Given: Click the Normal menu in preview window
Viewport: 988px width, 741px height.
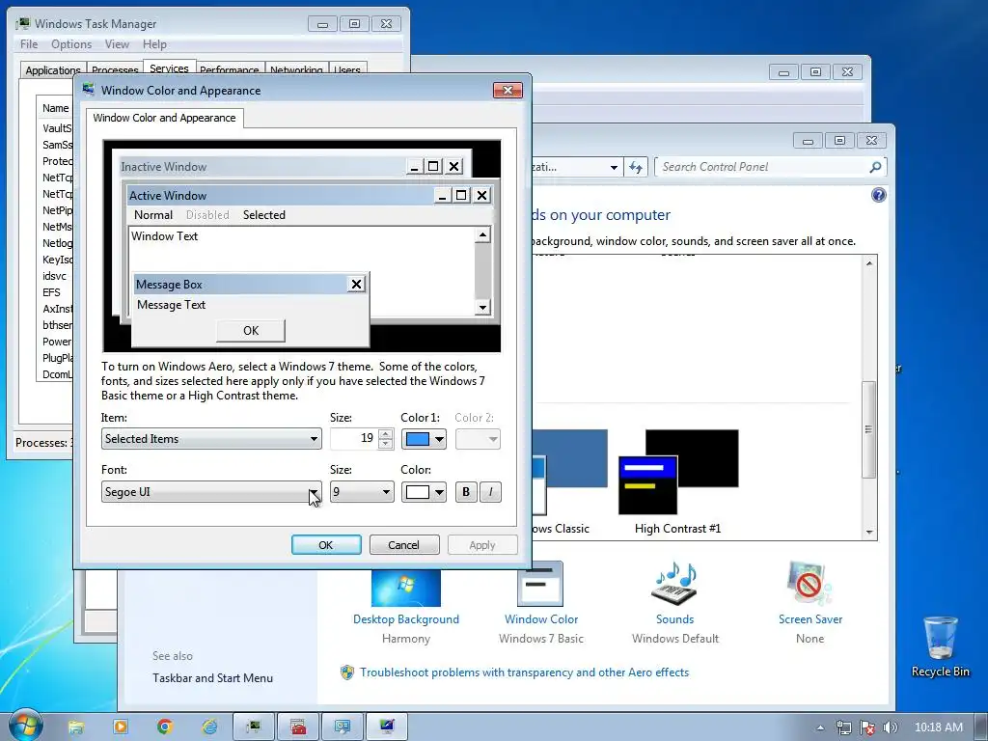Looking at the screenshot, I should point(153,215).
